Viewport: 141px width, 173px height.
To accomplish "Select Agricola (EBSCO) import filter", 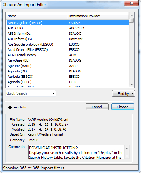I will [x=68, y=77].
